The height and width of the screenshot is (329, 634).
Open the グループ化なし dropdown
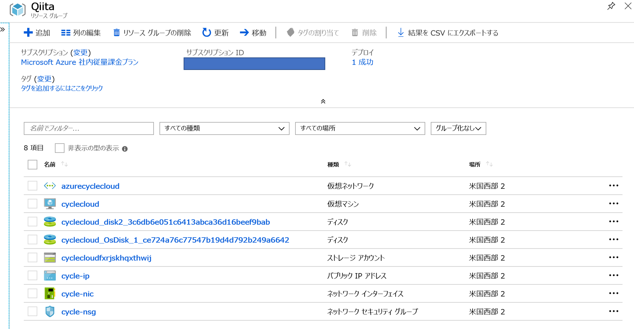click(x=458, y=128)
